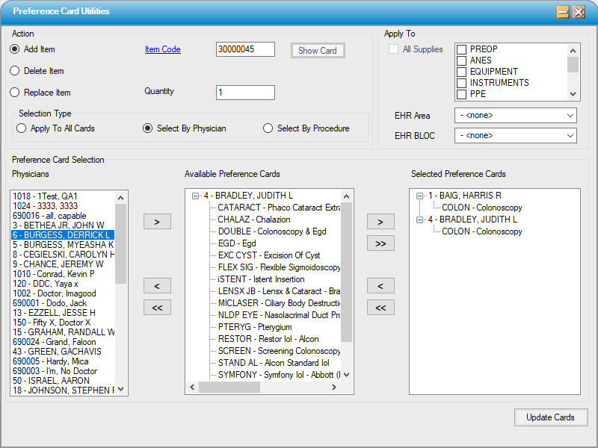Move selected physician using single right arrow

click(x=157, y=221)
